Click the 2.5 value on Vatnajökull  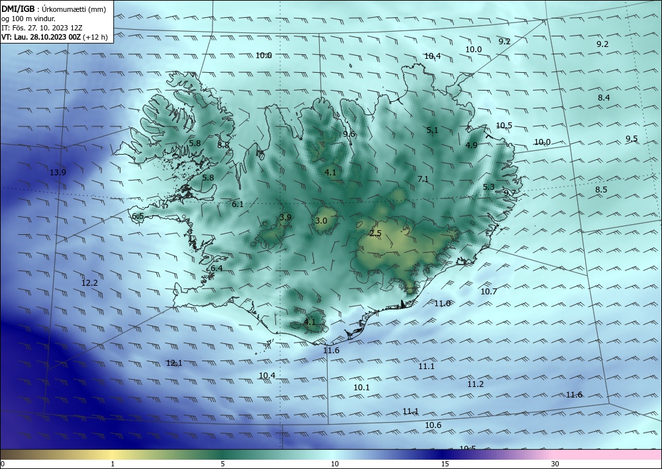375,234
